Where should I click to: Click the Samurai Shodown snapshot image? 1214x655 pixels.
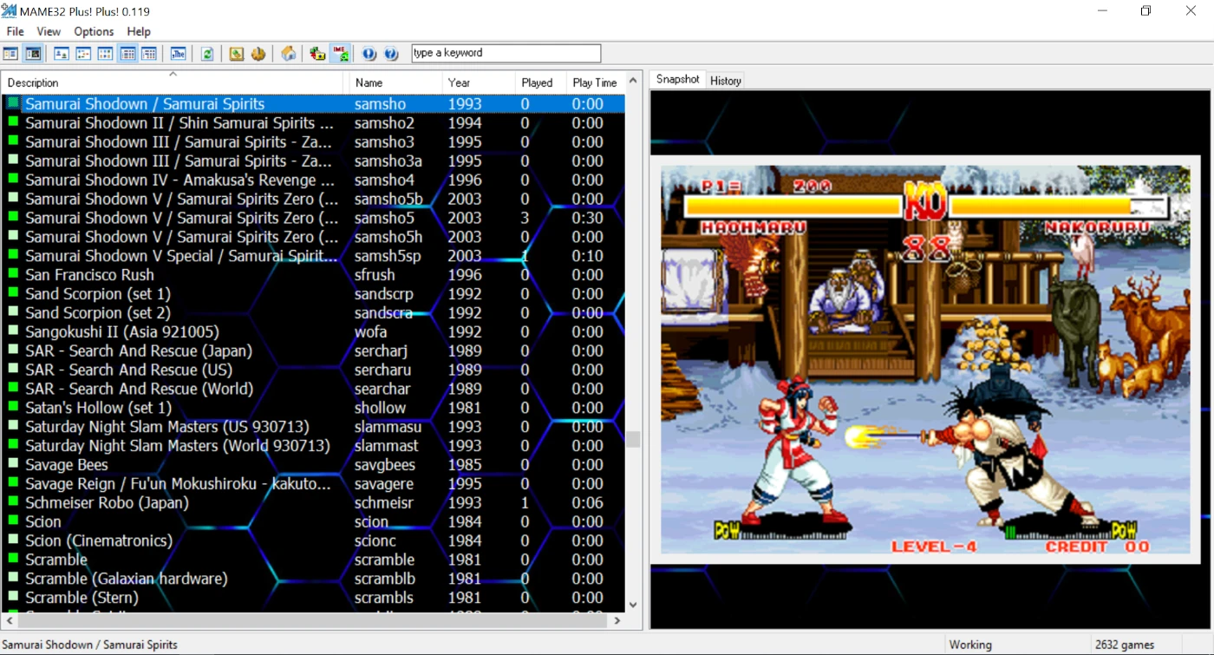coord(925,360)
